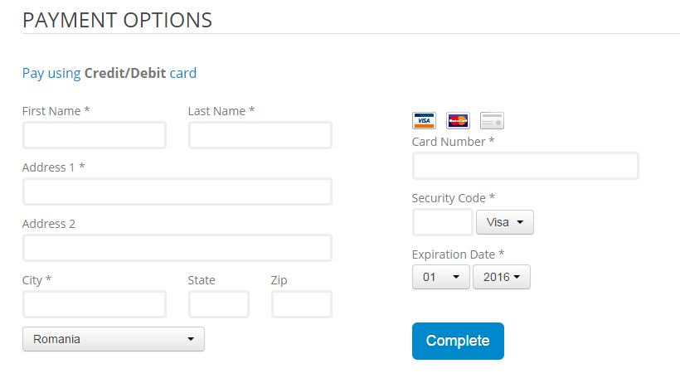Focus the First Name input field
The image size is (680, 378).
[95, 135]
